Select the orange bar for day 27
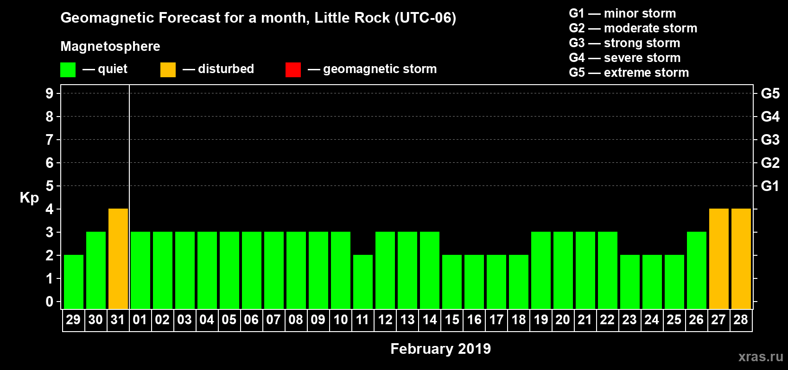Image resolution: width=788 pixels, height=370 pixels. pyautogui.click(x=719, y=259)
